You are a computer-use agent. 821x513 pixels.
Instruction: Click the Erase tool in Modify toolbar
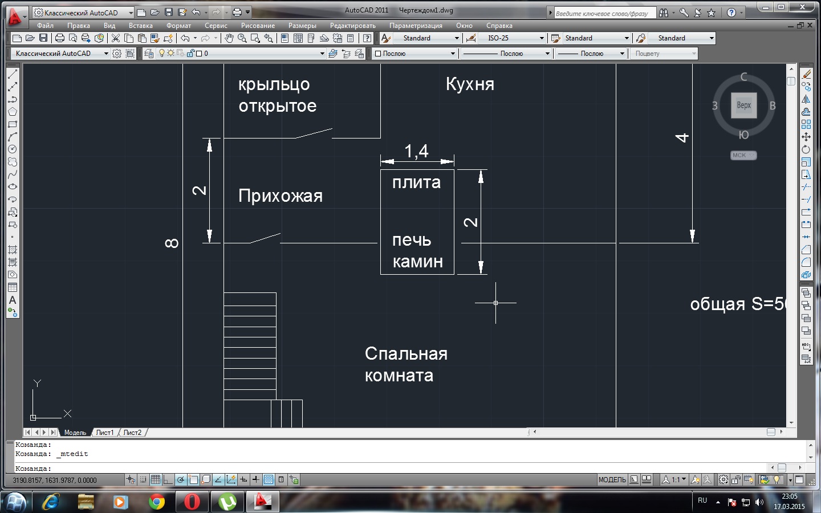(x=806, y=74)
